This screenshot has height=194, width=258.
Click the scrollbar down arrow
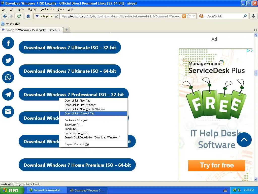256,179
